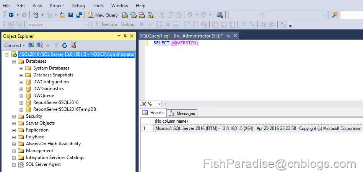Expand the DWConfiguration database
Image resolution: width=363 pixels, height=172 pixels.
tap(21, 82)
